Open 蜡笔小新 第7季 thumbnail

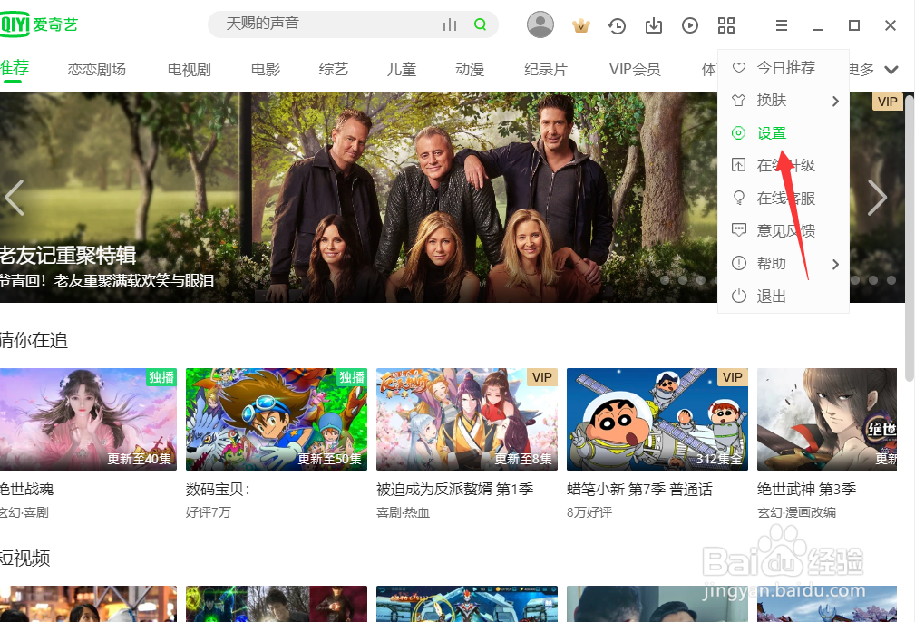(x=657, y=419)
